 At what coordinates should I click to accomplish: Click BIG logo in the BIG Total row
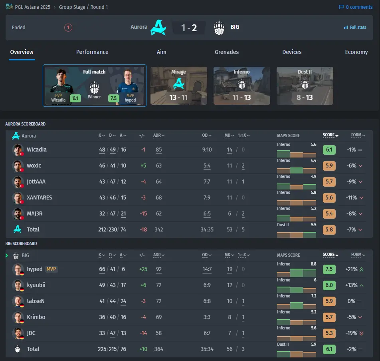tap(18, 349)
